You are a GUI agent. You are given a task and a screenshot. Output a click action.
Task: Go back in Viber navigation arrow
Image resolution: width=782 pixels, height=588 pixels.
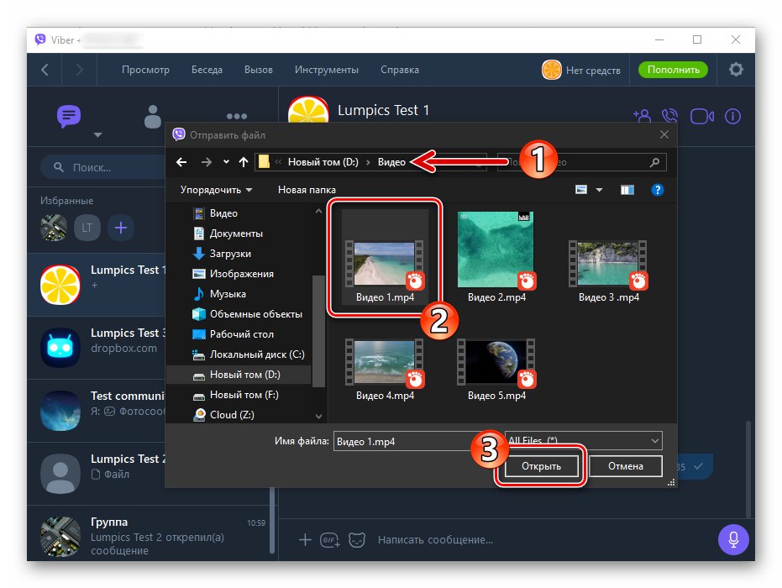(x=45, y=70)
